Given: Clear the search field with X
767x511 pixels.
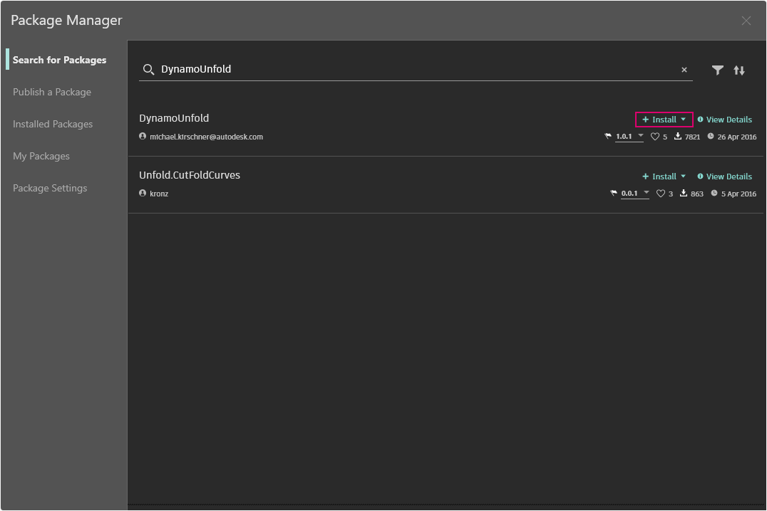Looking at the screenshot, I should (x=684, y=70).
